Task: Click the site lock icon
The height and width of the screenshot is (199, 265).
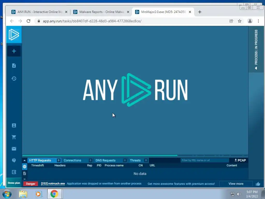Action: click(x=39, y=21)
